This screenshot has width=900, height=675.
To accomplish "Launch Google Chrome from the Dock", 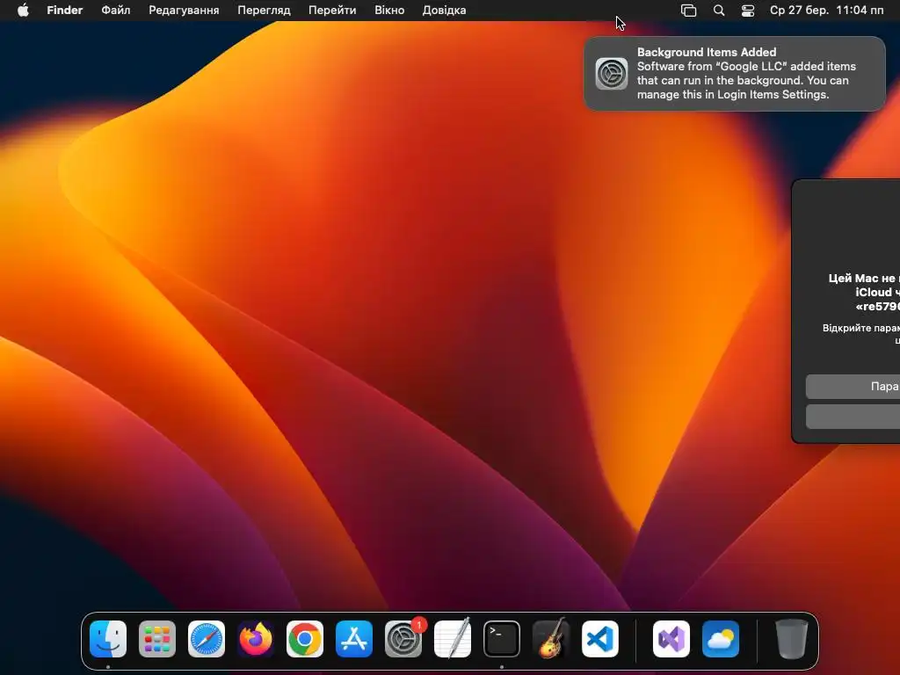I will 305,639.
